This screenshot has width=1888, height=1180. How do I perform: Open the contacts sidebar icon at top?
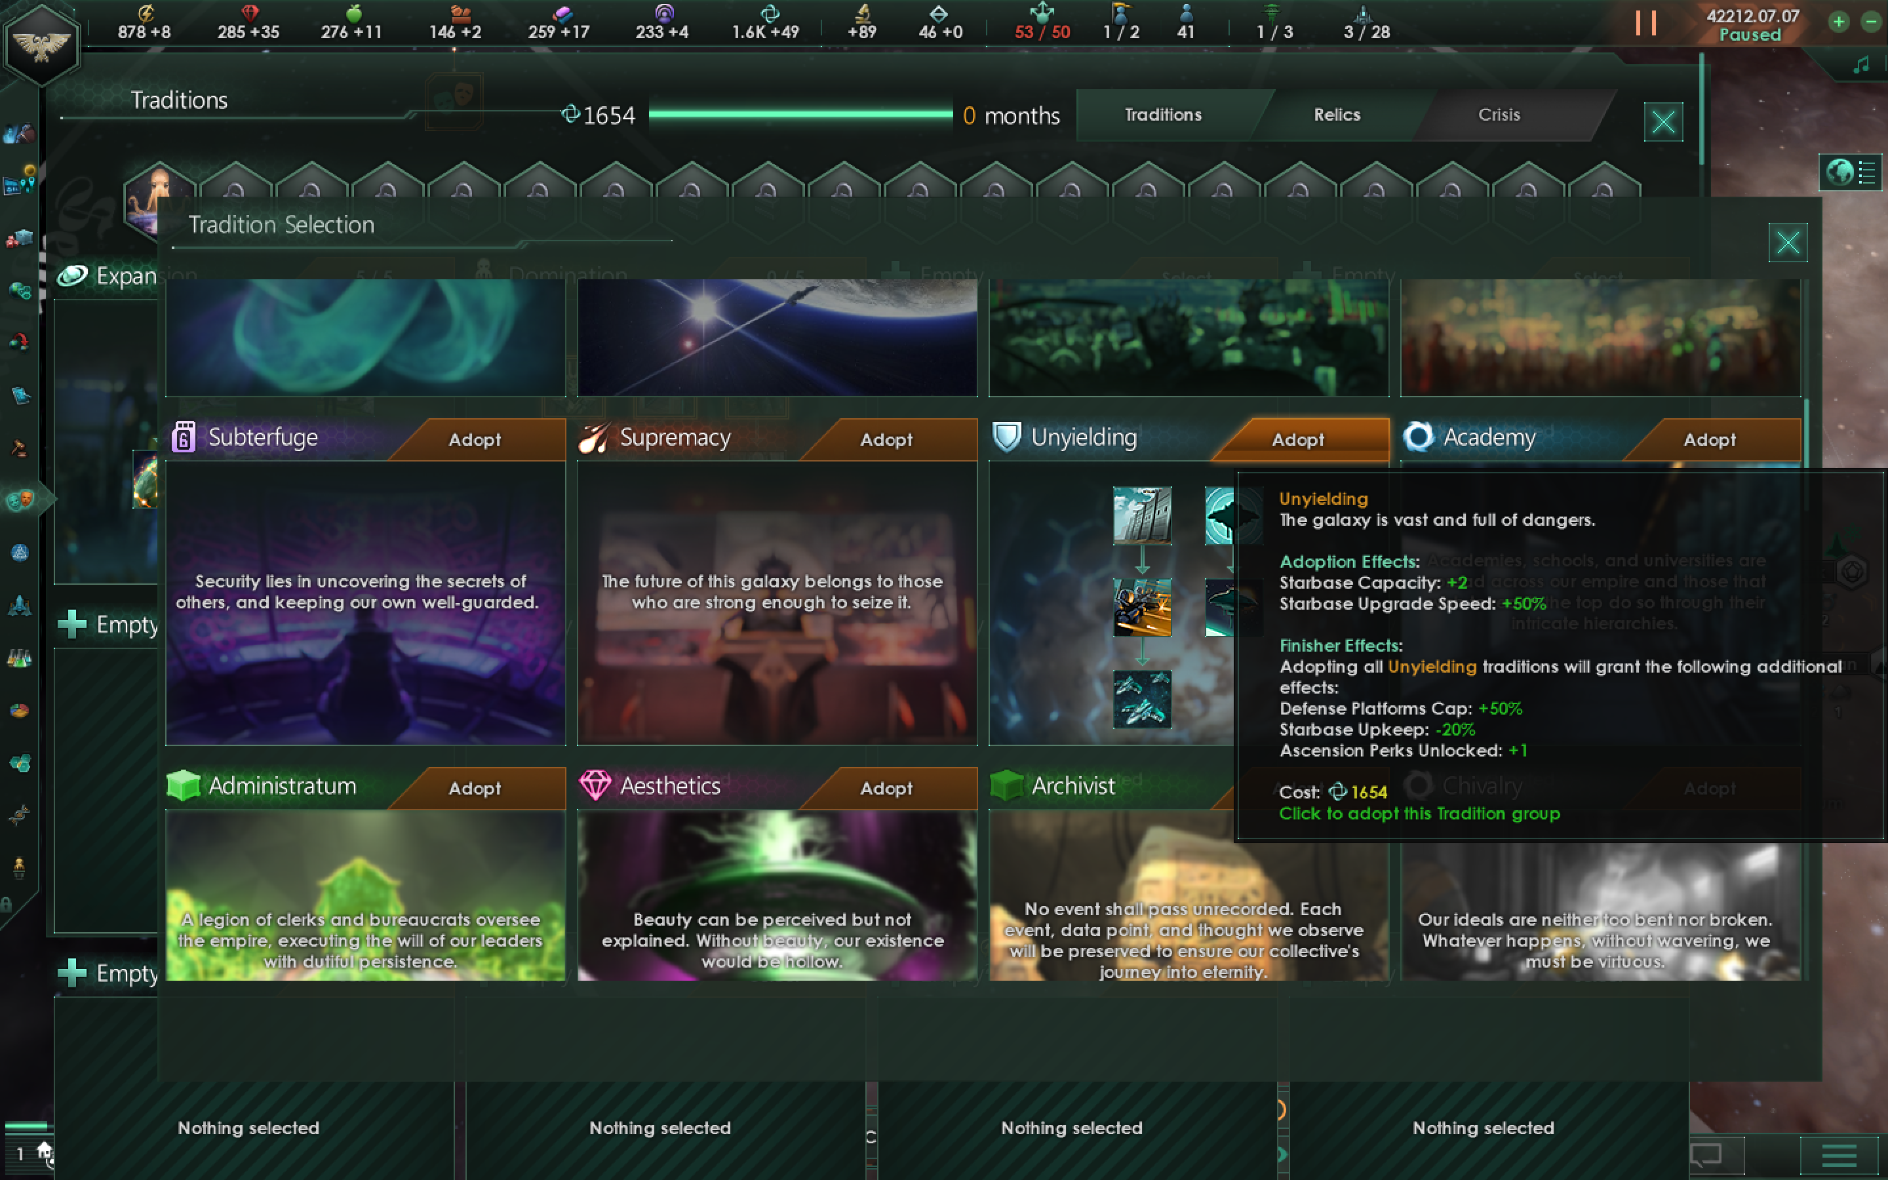coord(19,134)
